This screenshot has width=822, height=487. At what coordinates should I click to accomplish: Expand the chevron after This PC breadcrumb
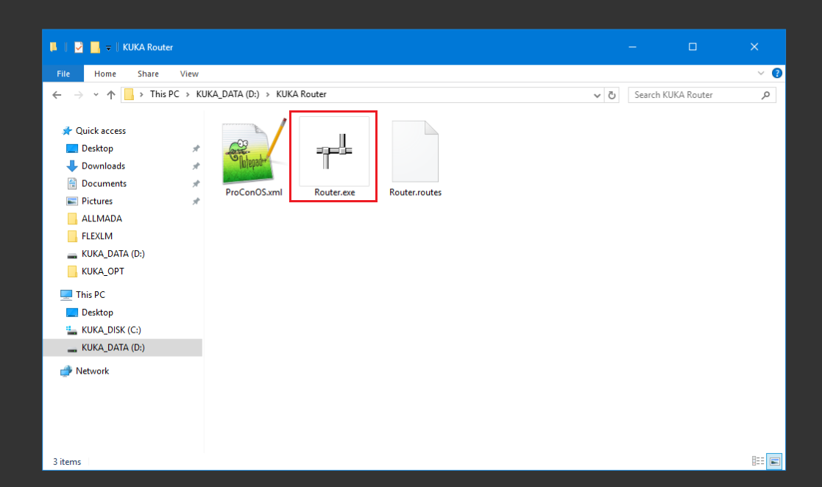click(x=188, y=94)
